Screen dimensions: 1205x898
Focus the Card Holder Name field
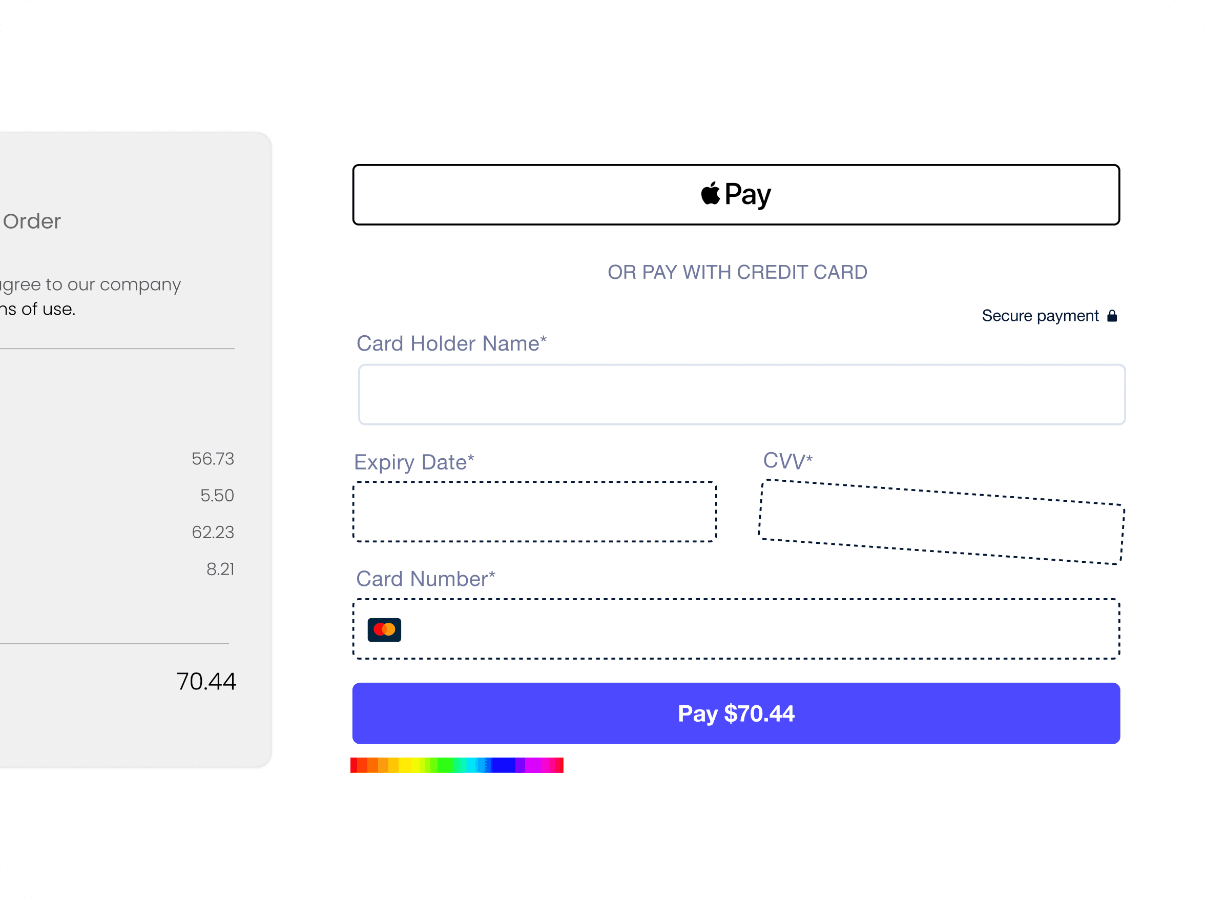coord(741,395)
